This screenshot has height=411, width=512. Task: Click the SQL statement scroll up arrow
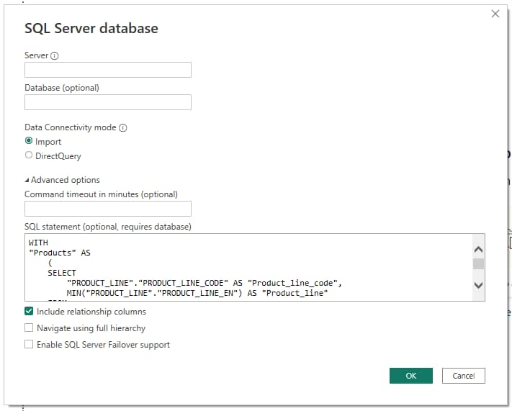[478, 249]
